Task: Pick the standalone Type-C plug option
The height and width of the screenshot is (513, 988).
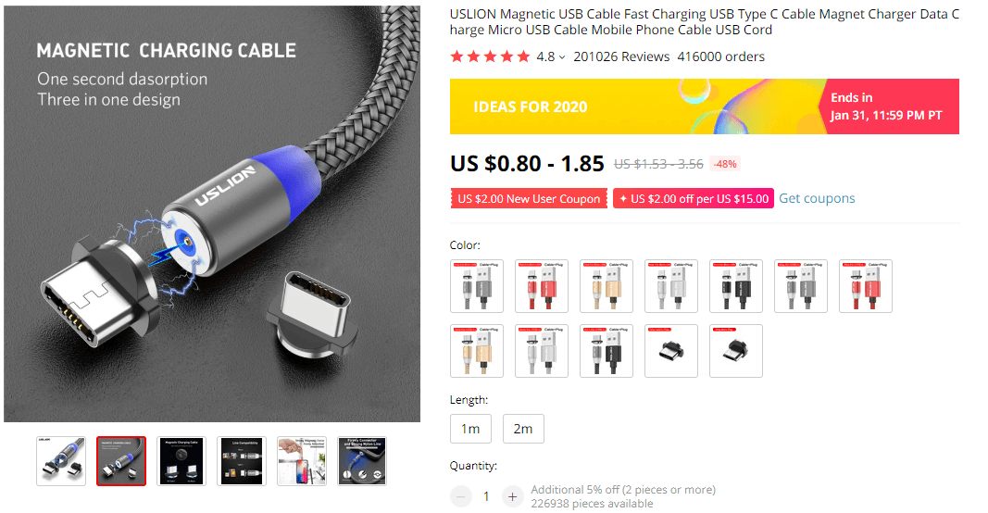Action: point(671,351)
